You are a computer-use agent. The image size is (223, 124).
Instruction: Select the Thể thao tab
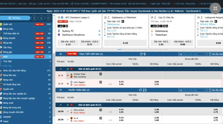click(x=15, y=18)
